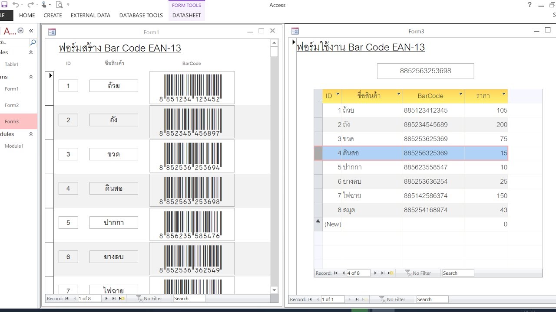This screenshot has height=312, width=556.
Task: Open the CREATE ribbon tab
Action: (x=53, y=15)
